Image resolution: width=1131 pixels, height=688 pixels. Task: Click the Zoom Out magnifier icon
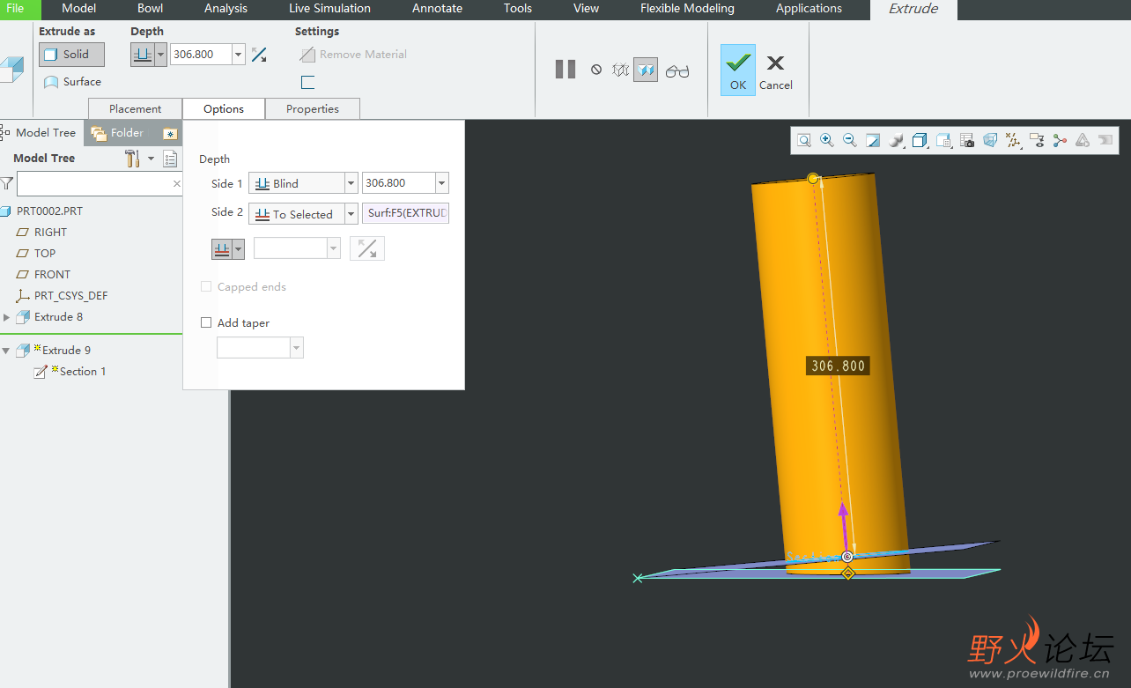point(850,140)
